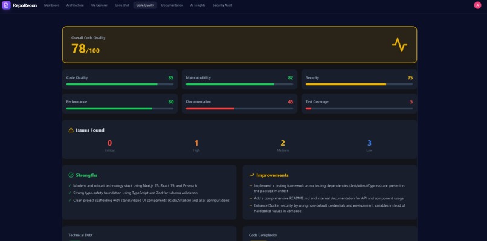Screen dimensions: 487x241
Task: Click the Low issues count 3
Action: (x=369, y=143)
